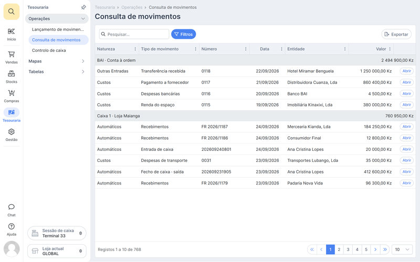Open Natureza column options menu

(135, 49)
